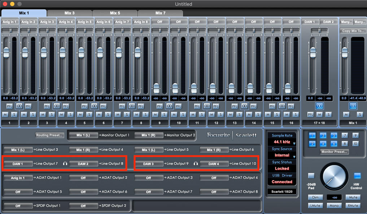Open the input source selector on channel 9
This screenshot has height=214, width=367.
(160, 22)
